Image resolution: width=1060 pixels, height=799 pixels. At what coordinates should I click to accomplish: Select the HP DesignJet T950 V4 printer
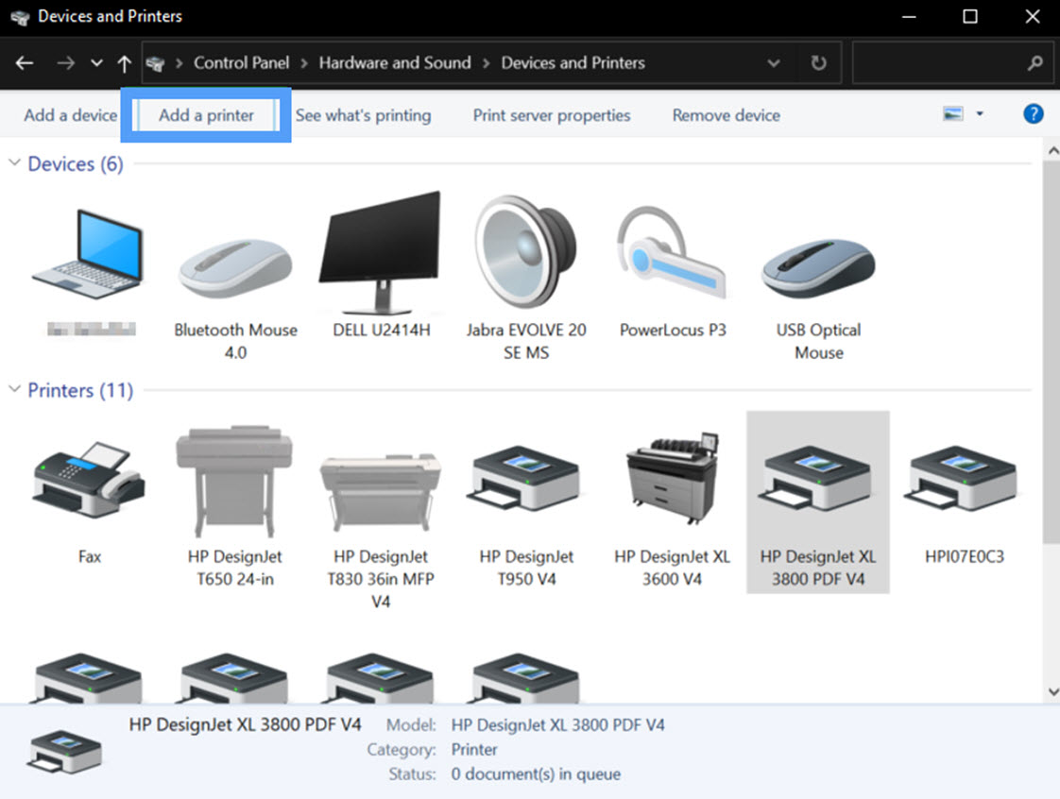click(525, 478)
